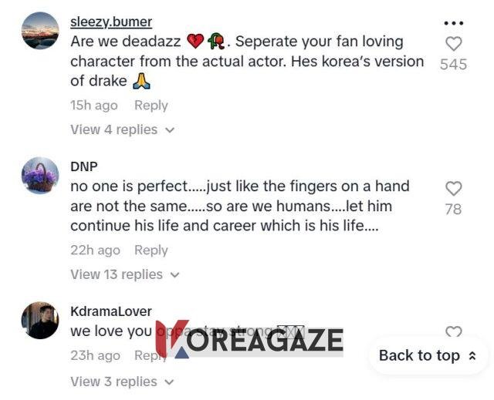Reply to DNP's comment
This screenshot has height=400, width=494.
tap(151, 250)
